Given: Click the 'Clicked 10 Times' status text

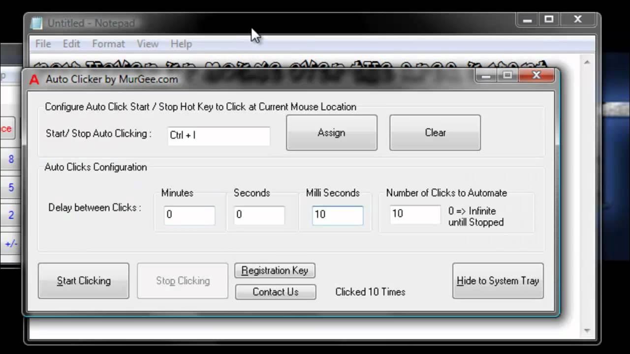Looking at the screenshot, I should [x=370, y=292].
